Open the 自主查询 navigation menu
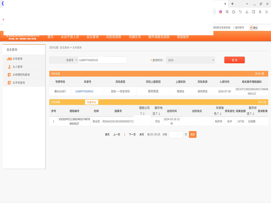271x203 pixels. [92, 37]
